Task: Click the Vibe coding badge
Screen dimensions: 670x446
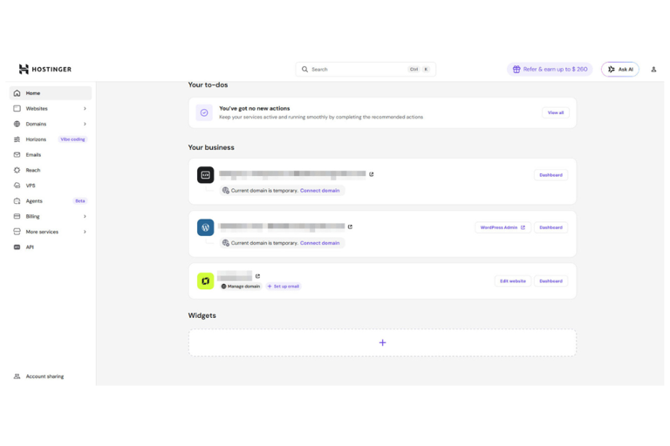Action: click(x=72, y=139)
